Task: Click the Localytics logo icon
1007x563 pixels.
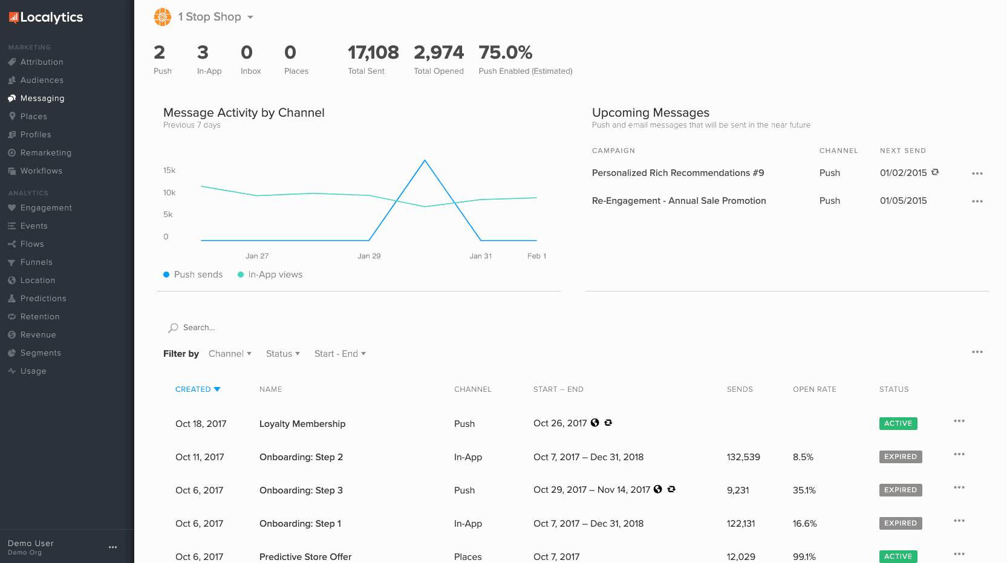Action: [14, 18]
